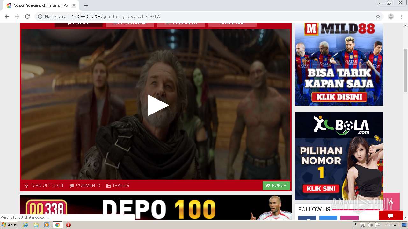The image size is (408, 229).
Task: Open the red chat bubble widget
Action: tap(391, 215)
